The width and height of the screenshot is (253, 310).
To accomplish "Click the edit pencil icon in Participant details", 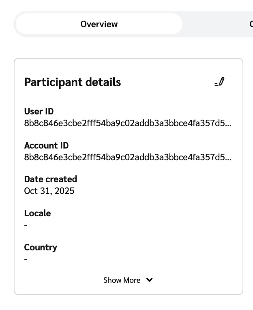I will [x=220, y=82].
